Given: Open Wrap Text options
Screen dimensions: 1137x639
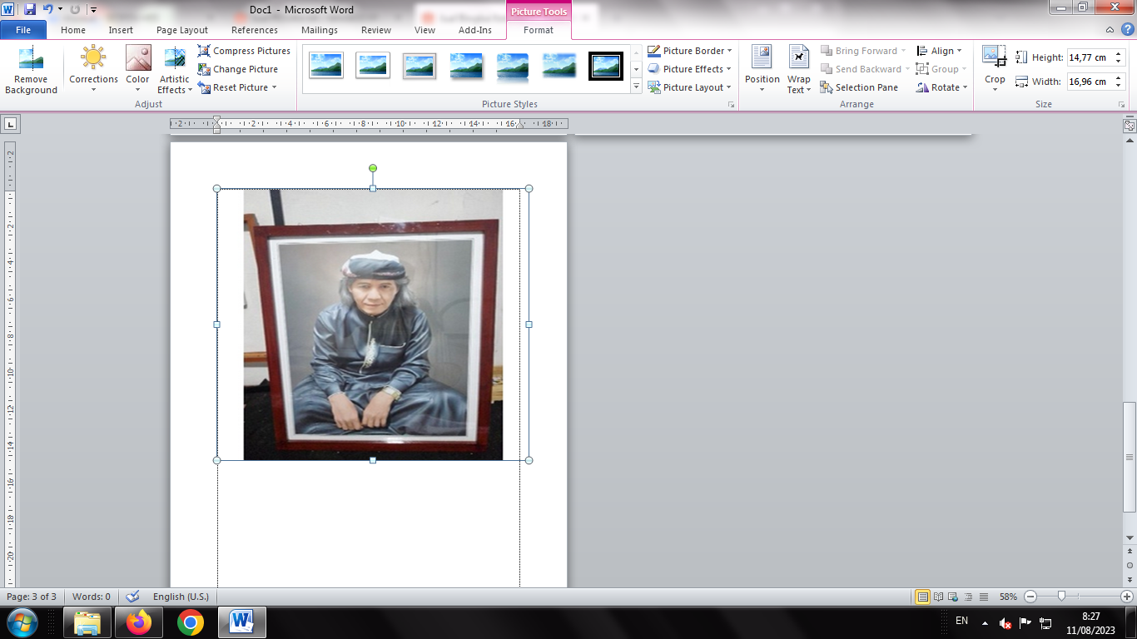Looking at the screenshot, I should click(x=799, y=70).
